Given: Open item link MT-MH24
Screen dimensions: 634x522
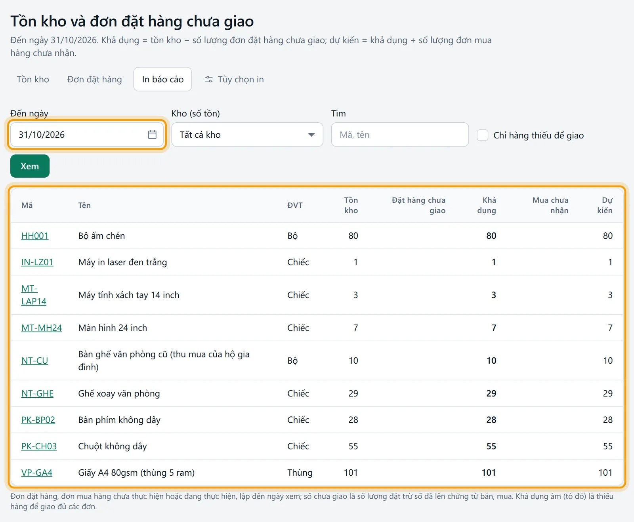Looking at the screenshot, I should [x=42, y=328].
